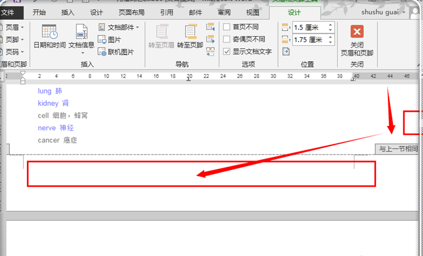Click the 与上一节相同 label tag
This screenshot has width=423, height=256.
398,148
